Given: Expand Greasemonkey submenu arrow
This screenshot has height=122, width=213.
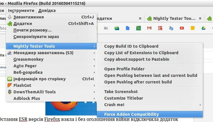Looking at the screenshot, I should tap(94, 59).
